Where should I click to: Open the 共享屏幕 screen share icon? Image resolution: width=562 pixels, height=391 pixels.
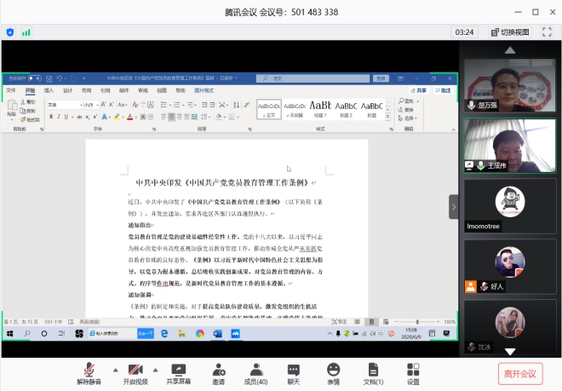178,371
